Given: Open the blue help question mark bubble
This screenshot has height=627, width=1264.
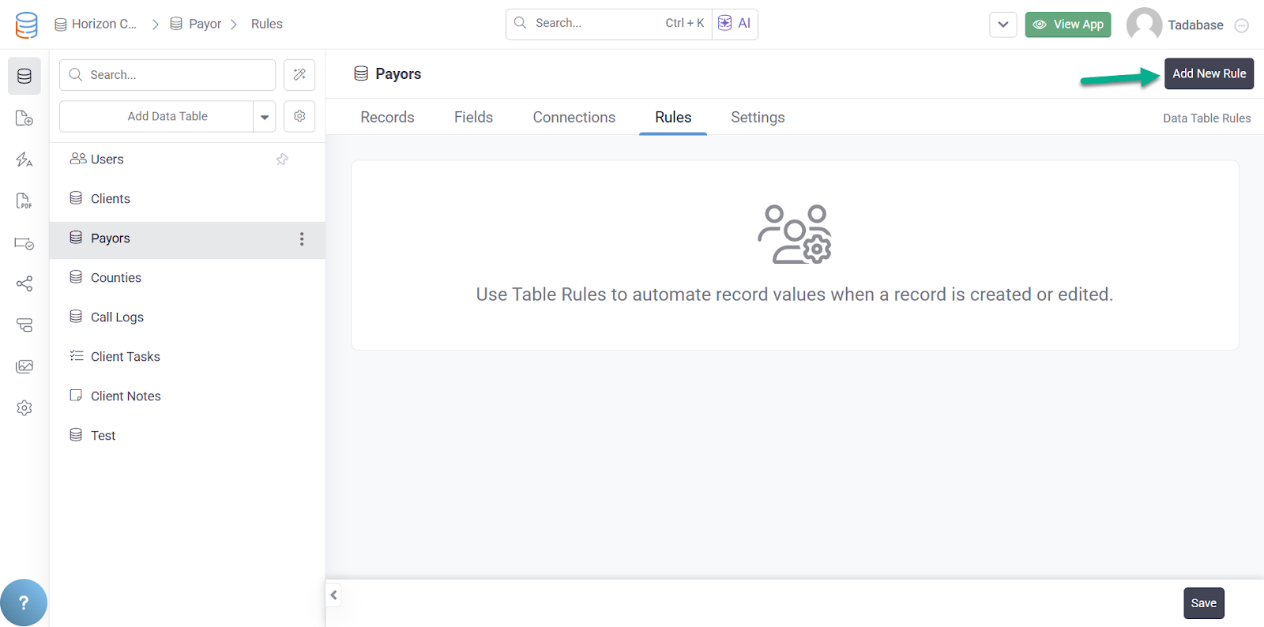Looking at the screenshot, I should point(24,603).
